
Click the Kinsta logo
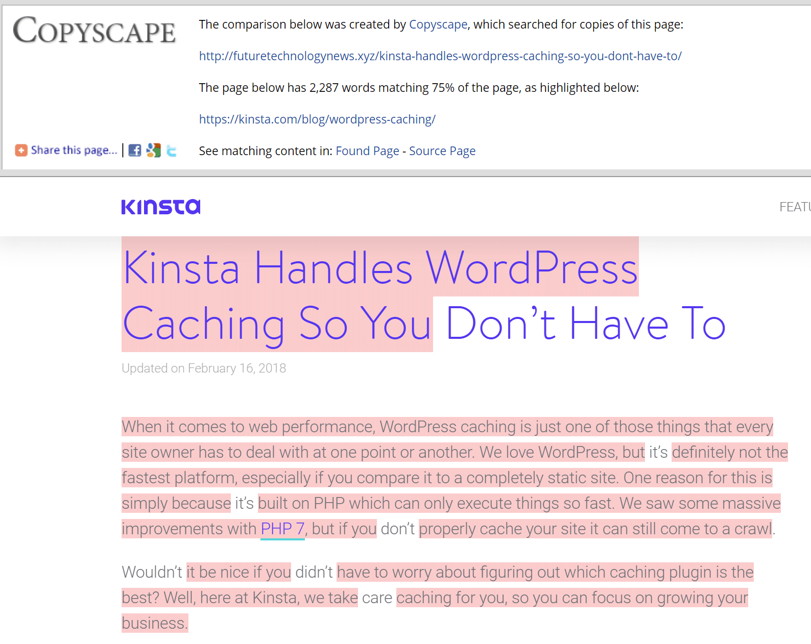160,207
